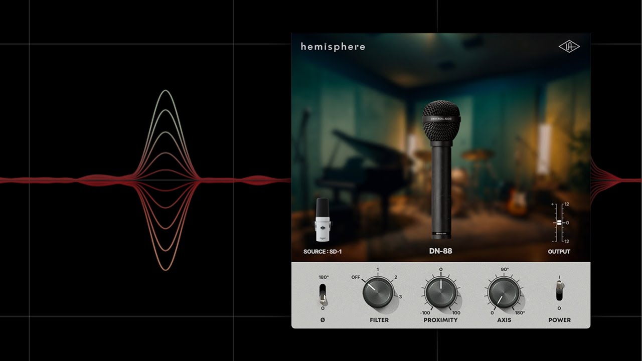Click the 180° phase switch label

[x=323, y=277]
